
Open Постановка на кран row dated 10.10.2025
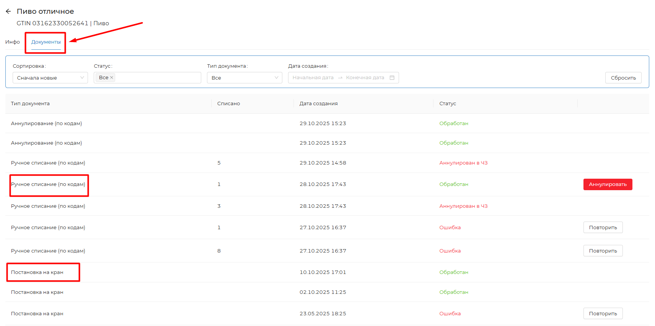37,272
